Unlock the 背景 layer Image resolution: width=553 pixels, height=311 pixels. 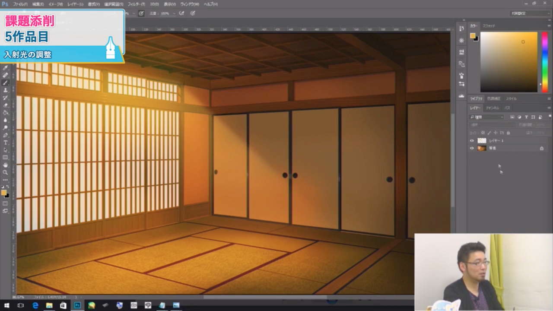[x=541, y=148]
